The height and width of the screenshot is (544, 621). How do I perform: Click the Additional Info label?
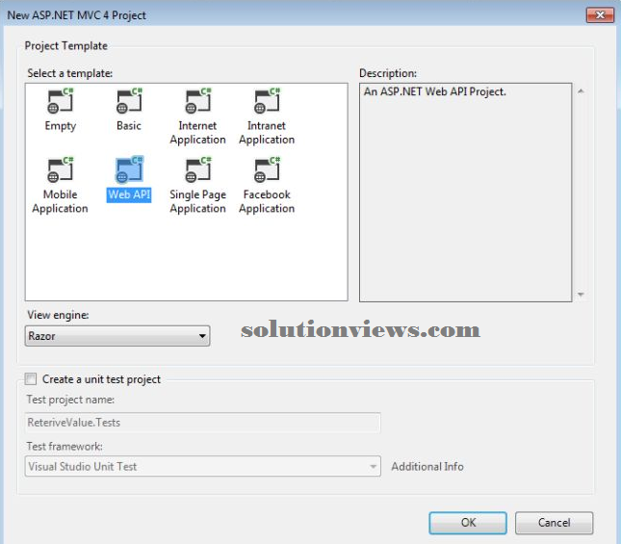coord(427,466)
